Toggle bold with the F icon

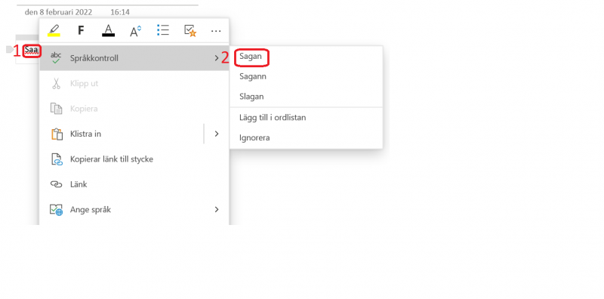[x=81, y=30]
